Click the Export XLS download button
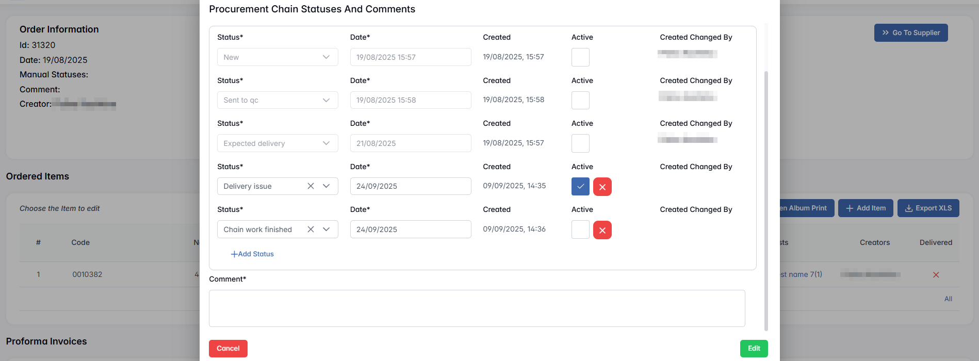The image size is (979, 361). (x=928, y=208)
